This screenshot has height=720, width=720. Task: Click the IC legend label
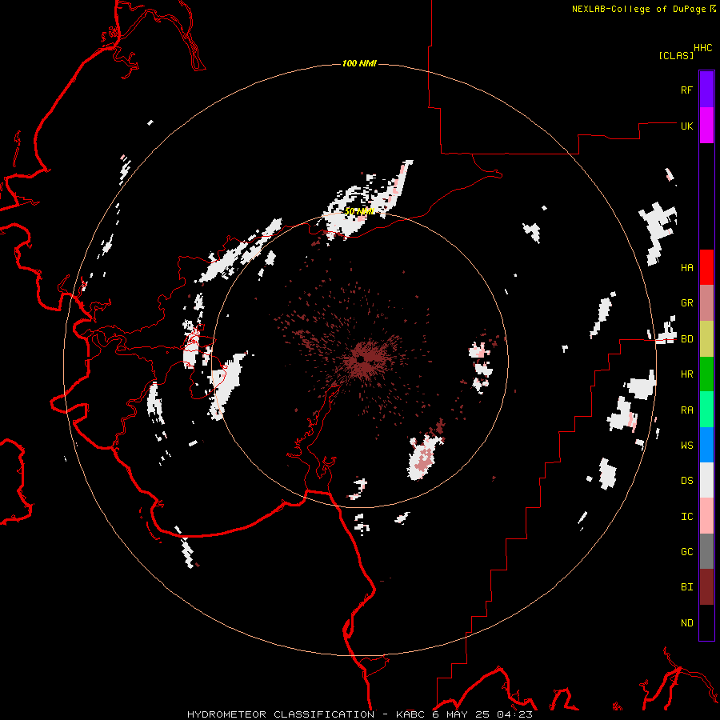pos(686,517)
